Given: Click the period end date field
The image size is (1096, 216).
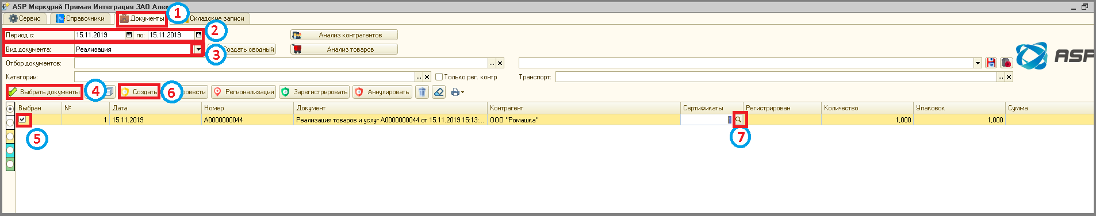Looking at the screenshot, I should click(171, 35).
